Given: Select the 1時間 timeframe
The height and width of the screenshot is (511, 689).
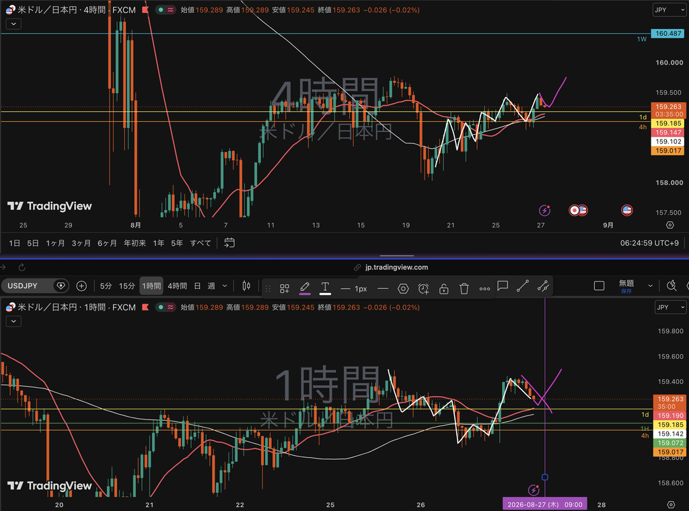Looking at the screenshot, I should (151, 286).
